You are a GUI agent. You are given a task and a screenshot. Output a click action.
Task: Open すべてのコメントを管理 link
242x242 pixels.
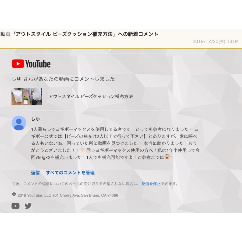click(70, 173)
